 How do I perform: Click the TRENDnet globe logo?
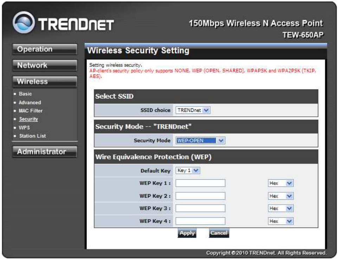[24, 23]
